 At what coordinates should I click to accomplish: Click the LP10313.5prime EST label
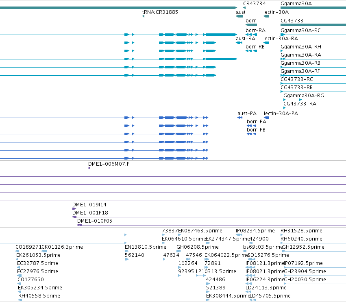coord(216,271)
